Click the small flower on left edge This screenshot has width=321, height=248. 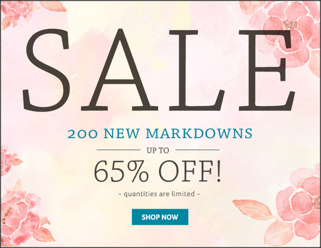(x=9, y=159)
